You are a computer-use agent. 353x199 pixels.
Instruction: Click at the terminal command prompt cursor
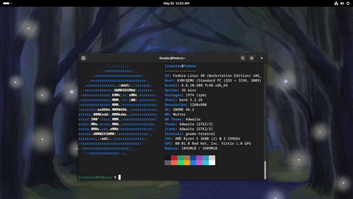pos(120,177)
